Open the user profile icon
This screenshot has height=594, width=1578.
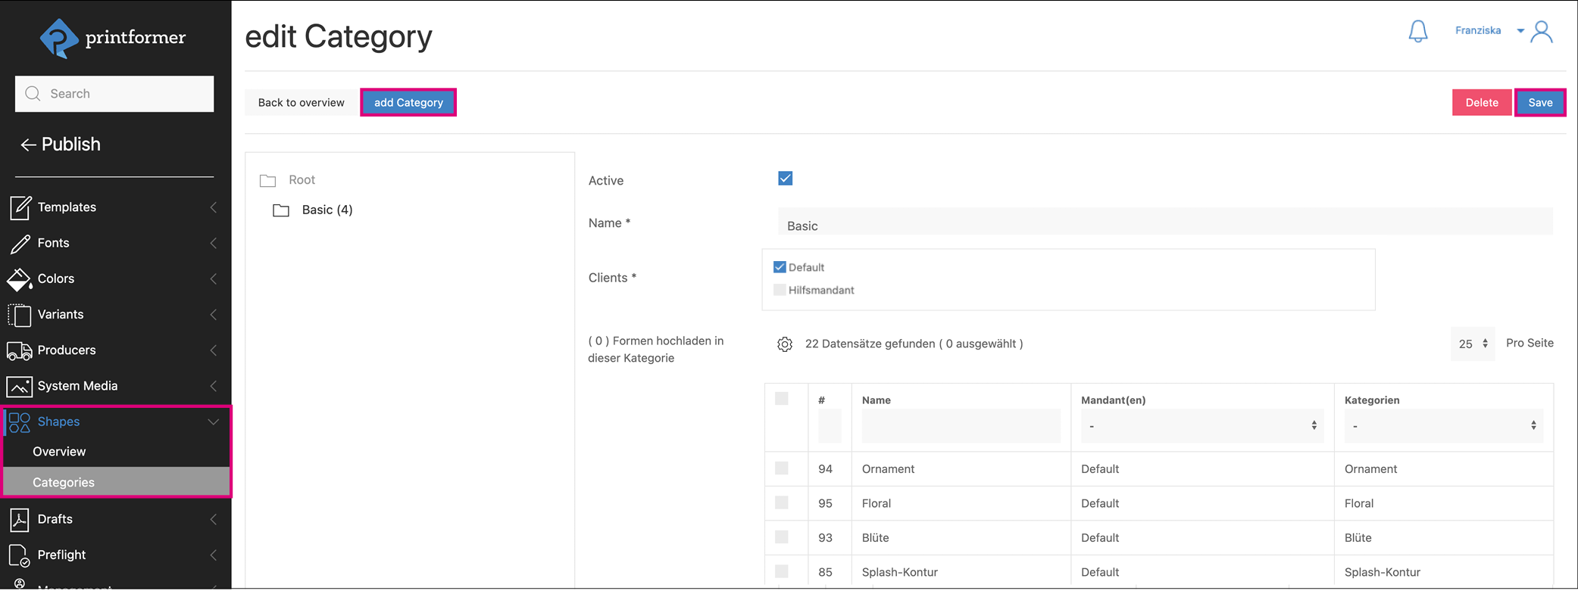point(1542,32)
